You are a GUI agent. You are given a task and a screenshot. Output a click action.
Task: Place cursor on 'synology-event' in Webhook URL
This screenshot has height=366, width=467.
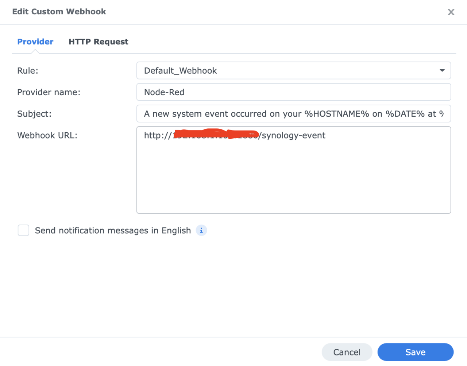point(293,136)
